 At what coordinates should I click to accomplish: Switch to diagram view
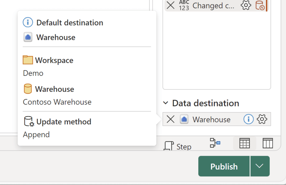[215, 143]
